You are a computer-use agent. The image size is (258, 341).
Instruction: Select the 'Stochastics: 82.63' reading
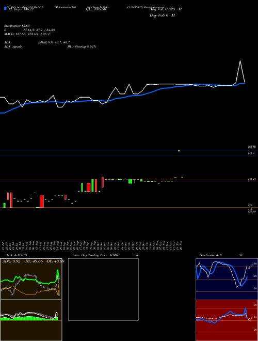point(17,26)
